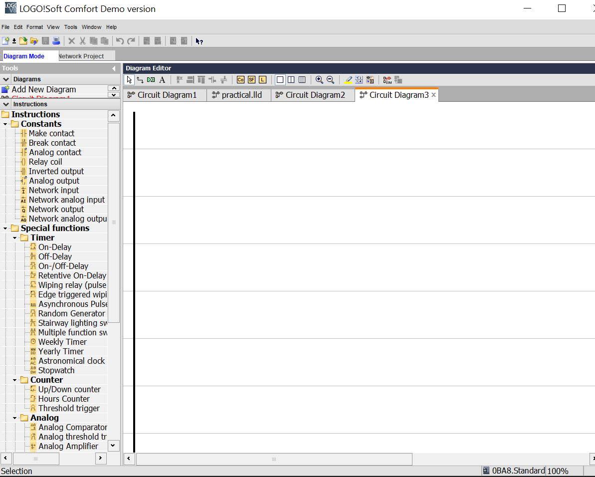The image size is (595, 477).
Task: Open the Data log (L) toolbar
Action: [262, 80]
